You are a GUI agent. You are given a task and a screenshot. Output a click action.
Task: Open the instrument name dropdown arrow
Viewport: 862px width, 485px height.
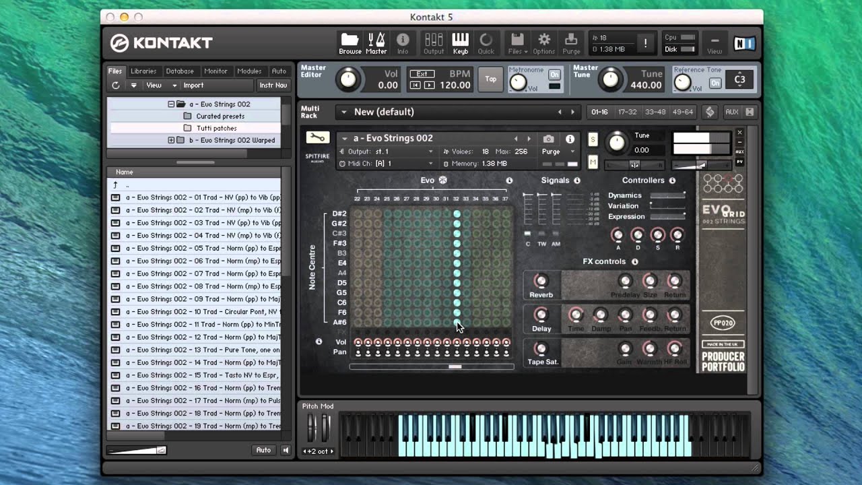pyautogui.click(x=344, y=139)
